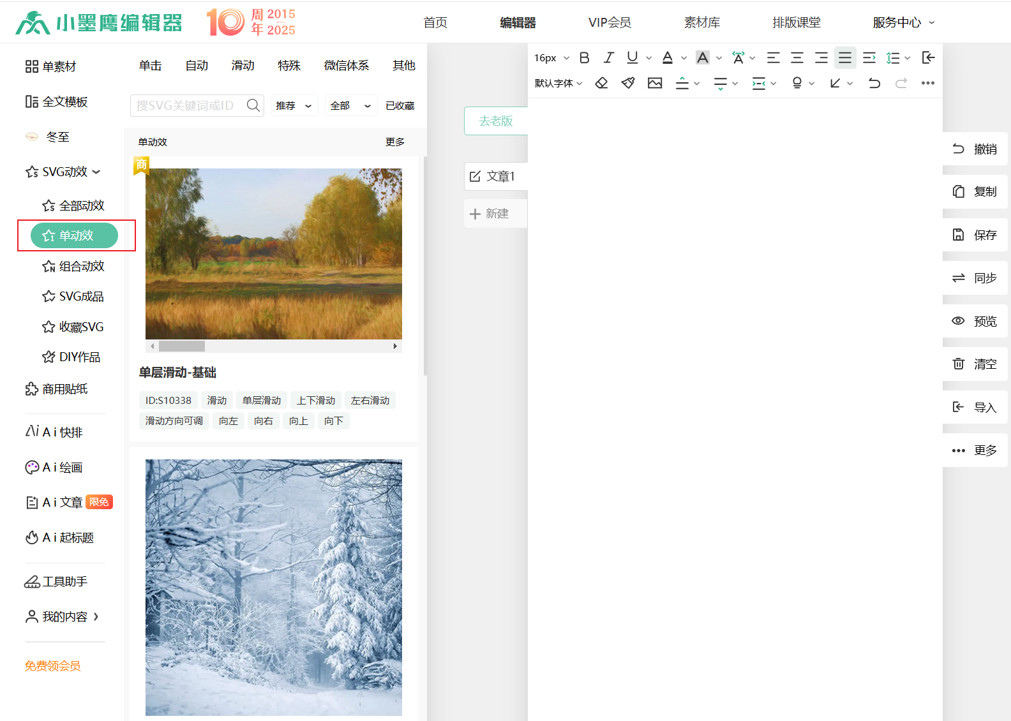Center-align text with the toolbar icon
Viewport: 1011px width, 721px height.
797,58
